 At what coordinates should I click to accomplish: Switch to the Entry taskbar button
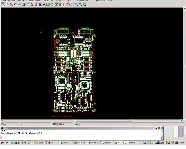[135, 143]
